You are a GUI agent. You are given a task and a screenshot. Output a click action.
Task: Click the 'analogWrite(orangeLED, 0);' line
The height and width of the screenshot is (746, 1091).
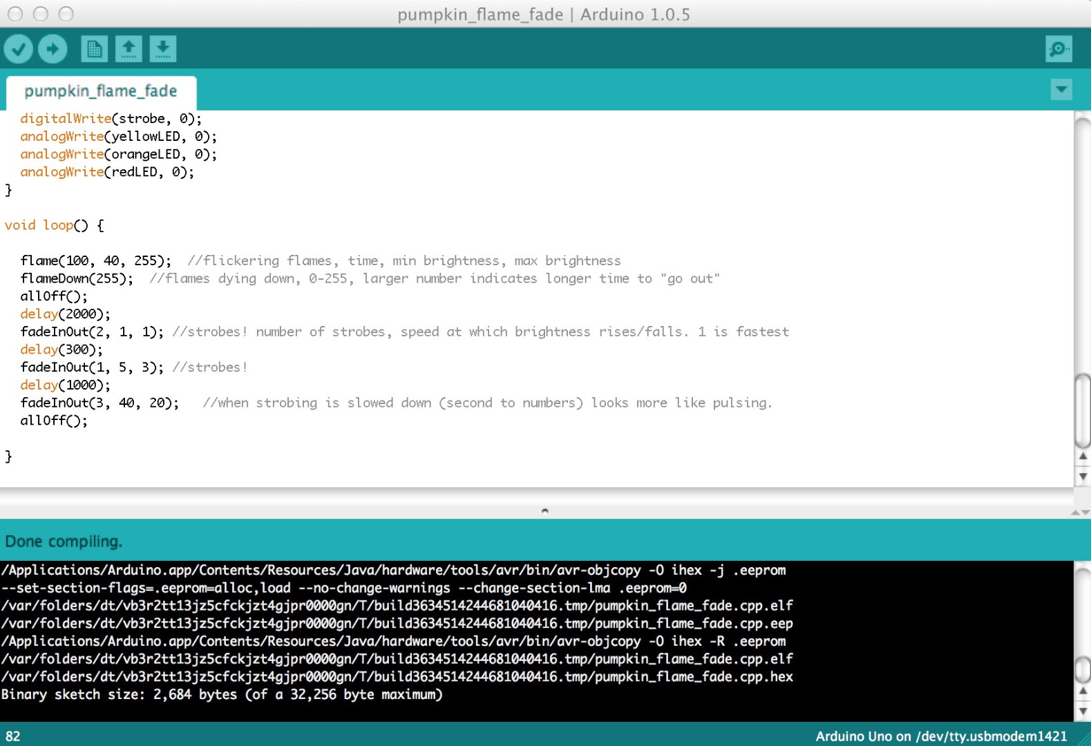(x=119, y=154)
